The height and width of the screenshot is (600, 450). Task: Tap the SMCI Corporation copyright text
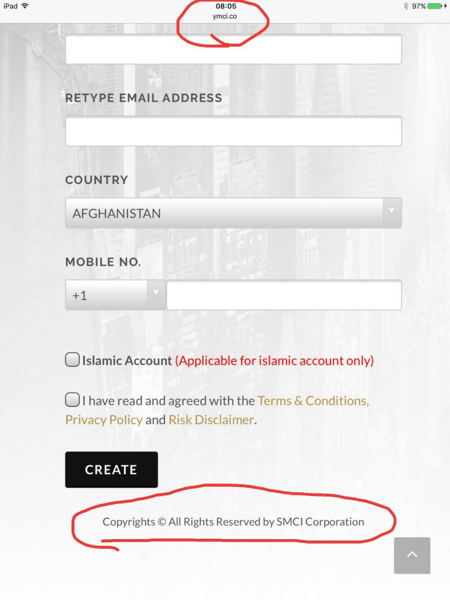coord(233,522)
